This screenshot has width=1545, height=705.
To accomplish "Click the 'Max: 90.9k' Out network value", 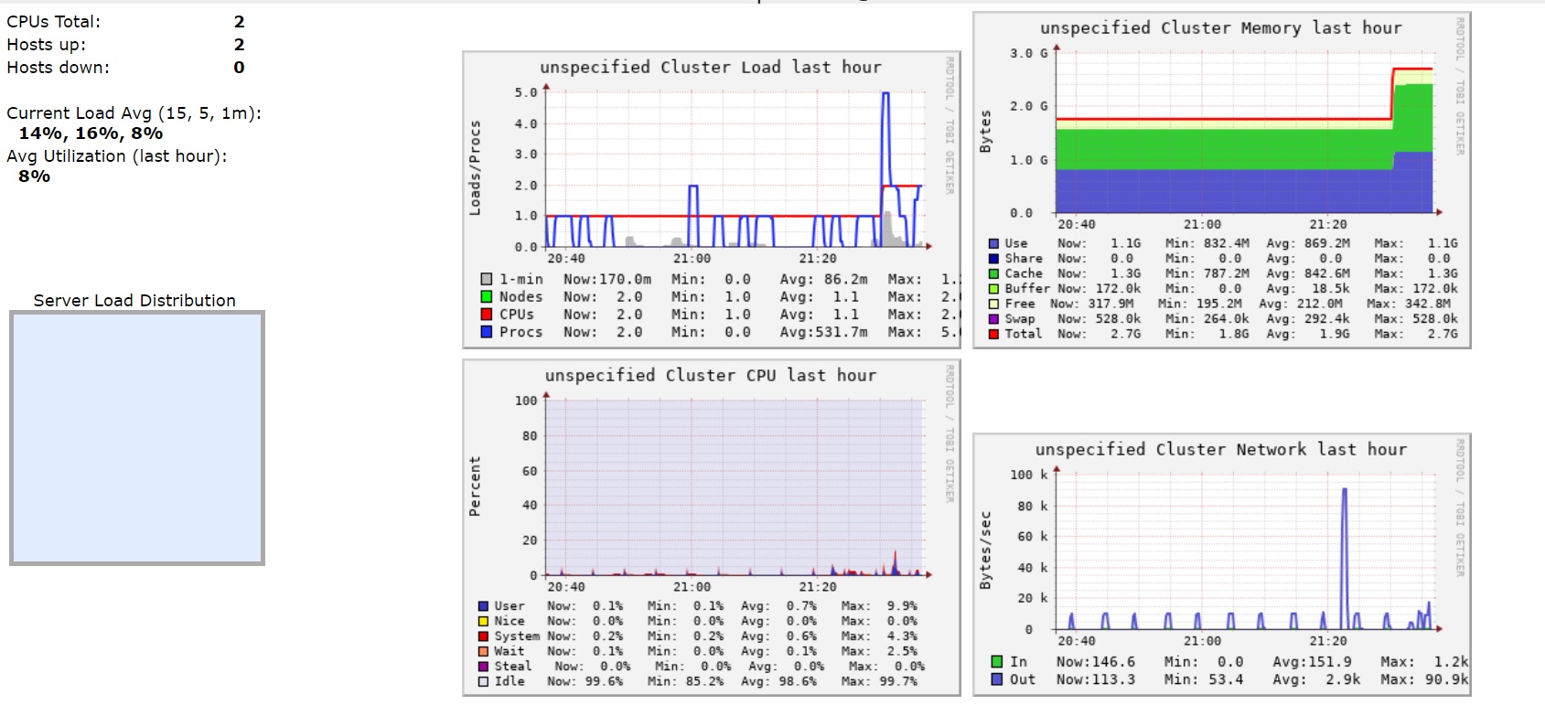I will (x=1424, y=679).
